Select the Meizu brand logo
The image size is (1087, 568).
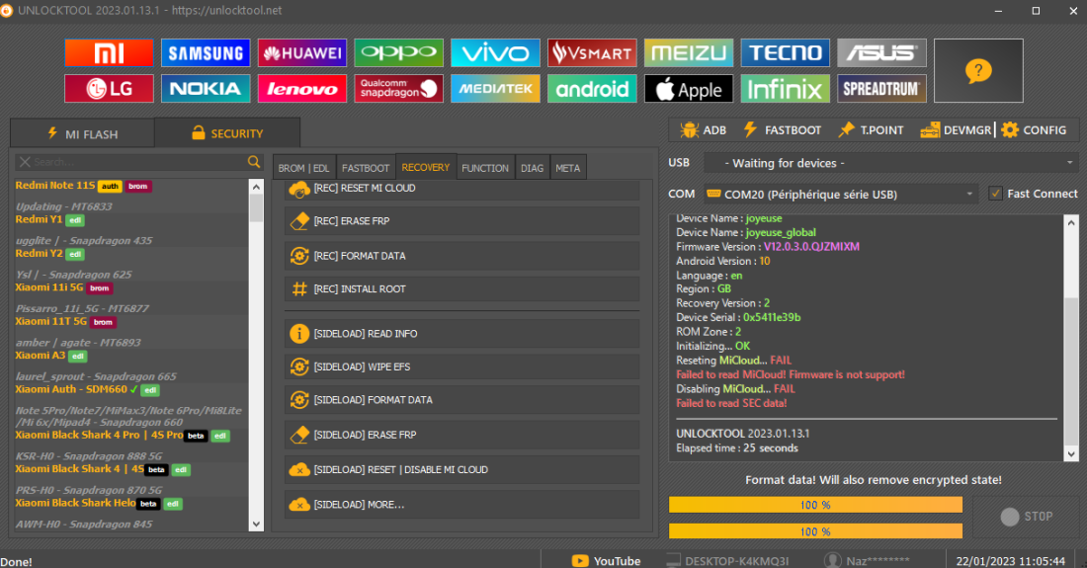(689, 52)
